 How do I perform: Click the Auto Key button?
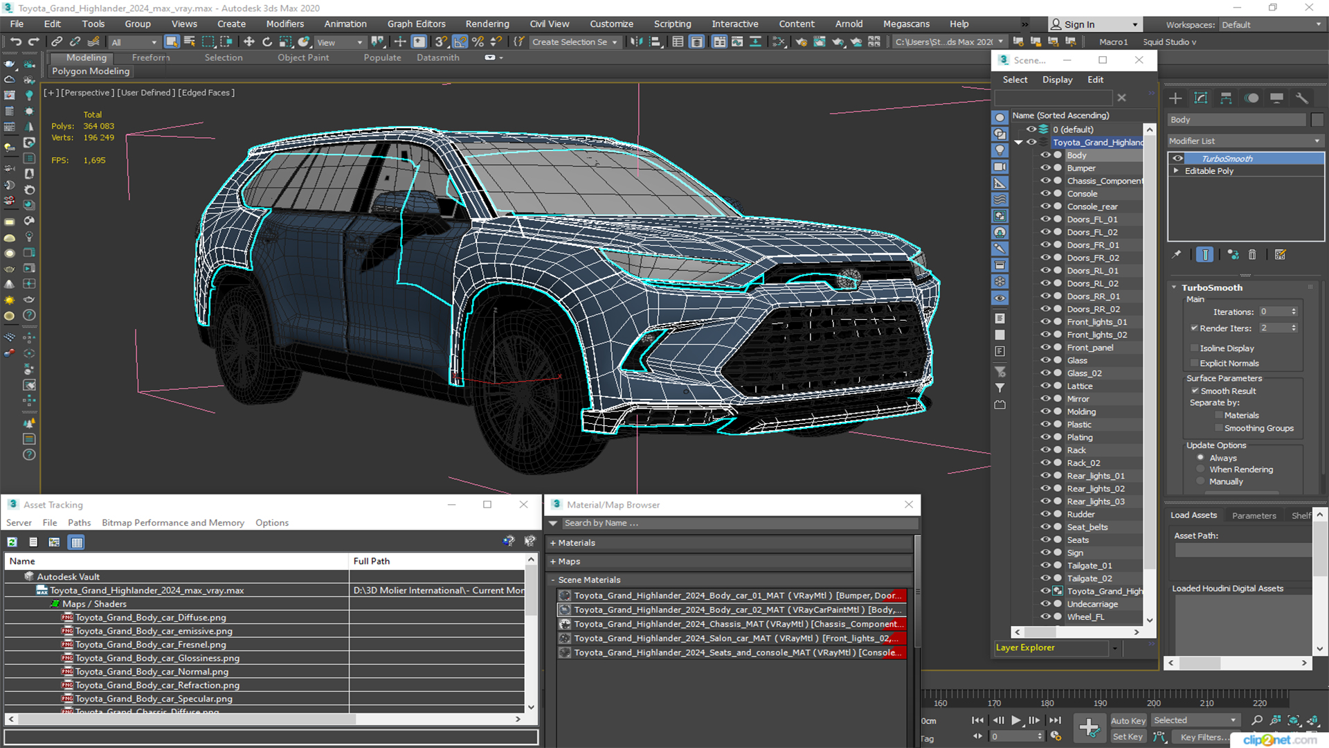[x=1128, y=720]
